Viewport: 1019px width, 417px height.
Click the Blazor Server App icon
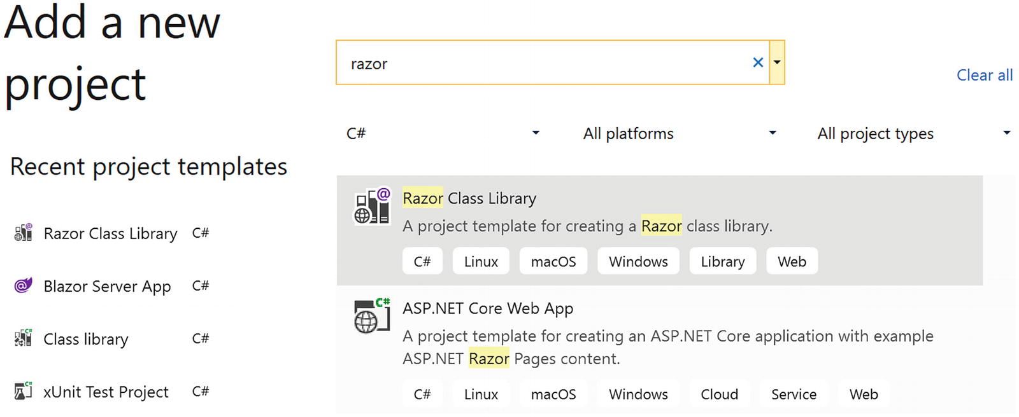pyautogui.click(x=24, y=285)
